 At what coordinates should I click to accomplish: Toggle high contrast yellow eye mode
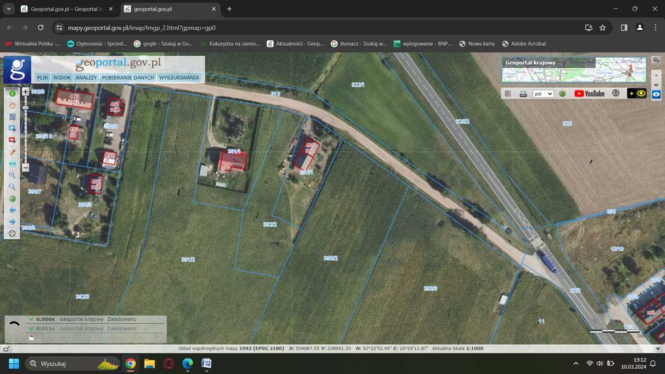(x=636, y=94)
